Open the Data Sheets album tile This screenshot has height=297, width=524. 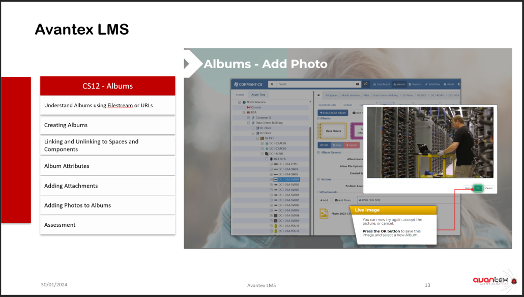[x=333, y=131]
